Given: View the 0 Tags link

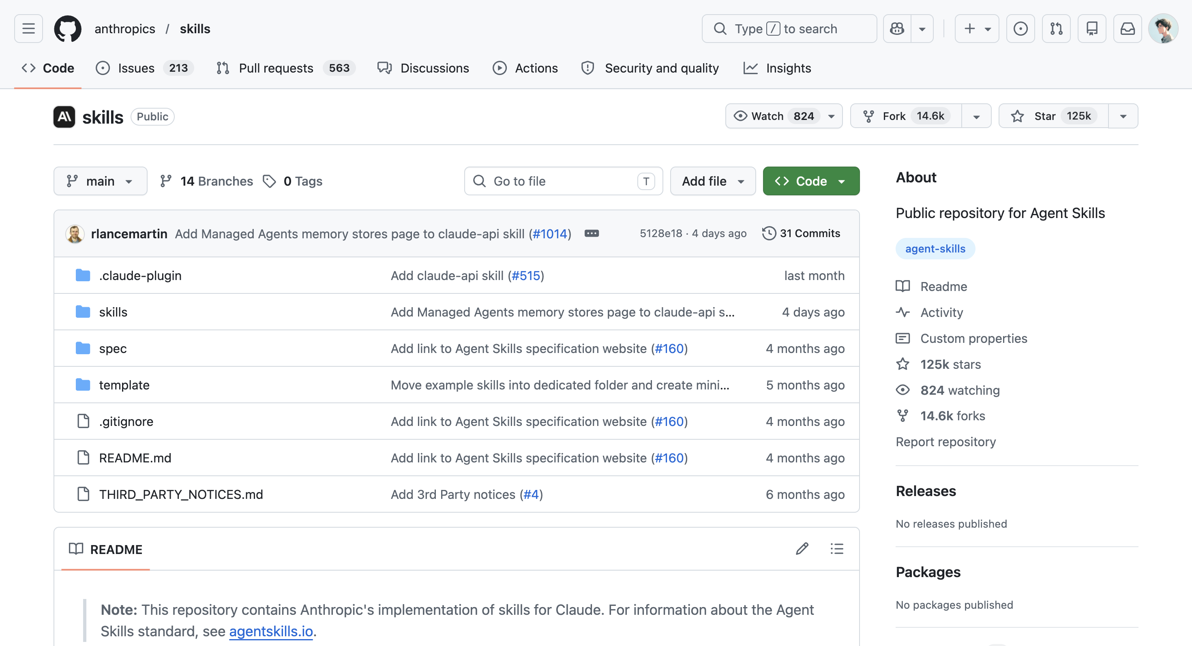Looking at the screenshot, I should click(x=292, y=181).
